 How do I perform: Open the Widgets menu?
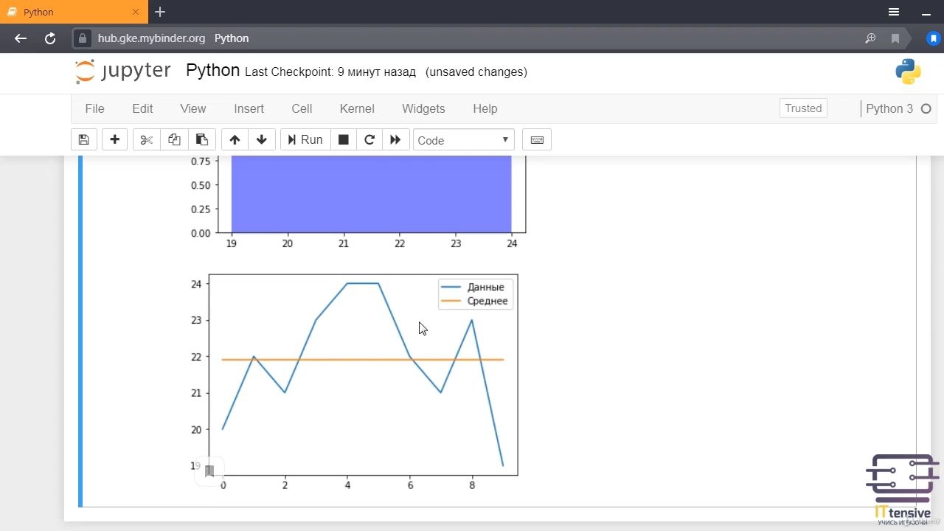[x=423, y=108]
